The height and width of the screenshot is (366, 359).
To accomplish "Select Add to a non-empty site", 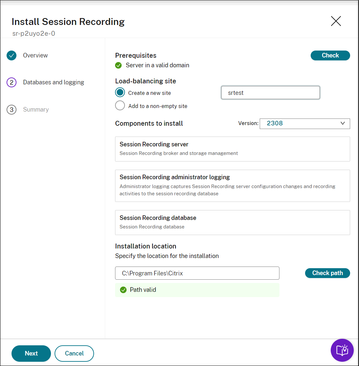I will click(120, 106).
